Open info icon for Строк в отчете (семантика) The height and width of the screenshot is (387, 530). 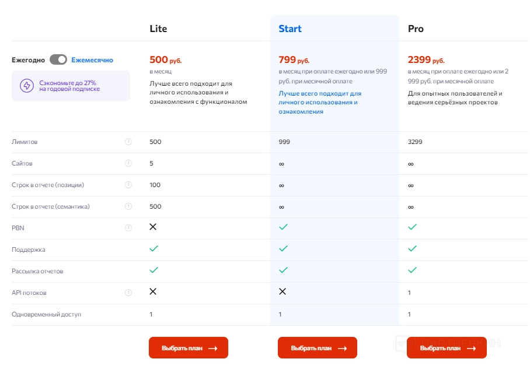click(128, 206)
